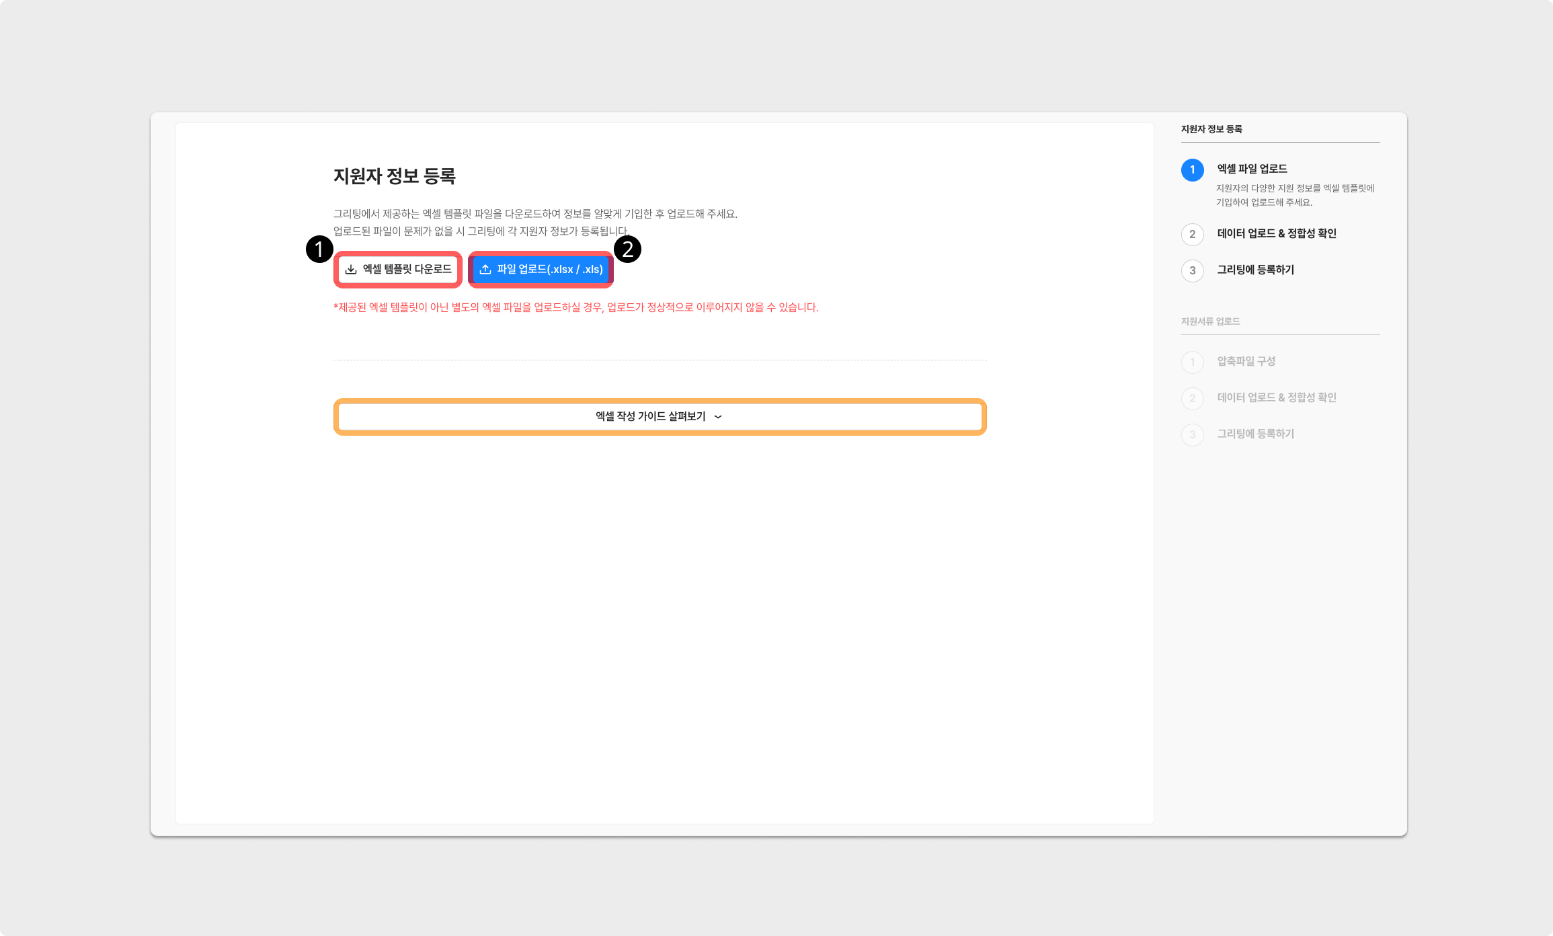Select the 데이터 업로드 & 정합성 확인 step under 지원자 정보 등록
Screen dimensions: 1553x936
(1276, 233)
